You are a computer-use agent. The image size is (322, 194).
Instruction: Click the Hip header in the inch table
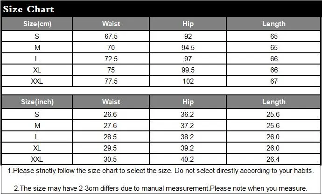(188, 102)
